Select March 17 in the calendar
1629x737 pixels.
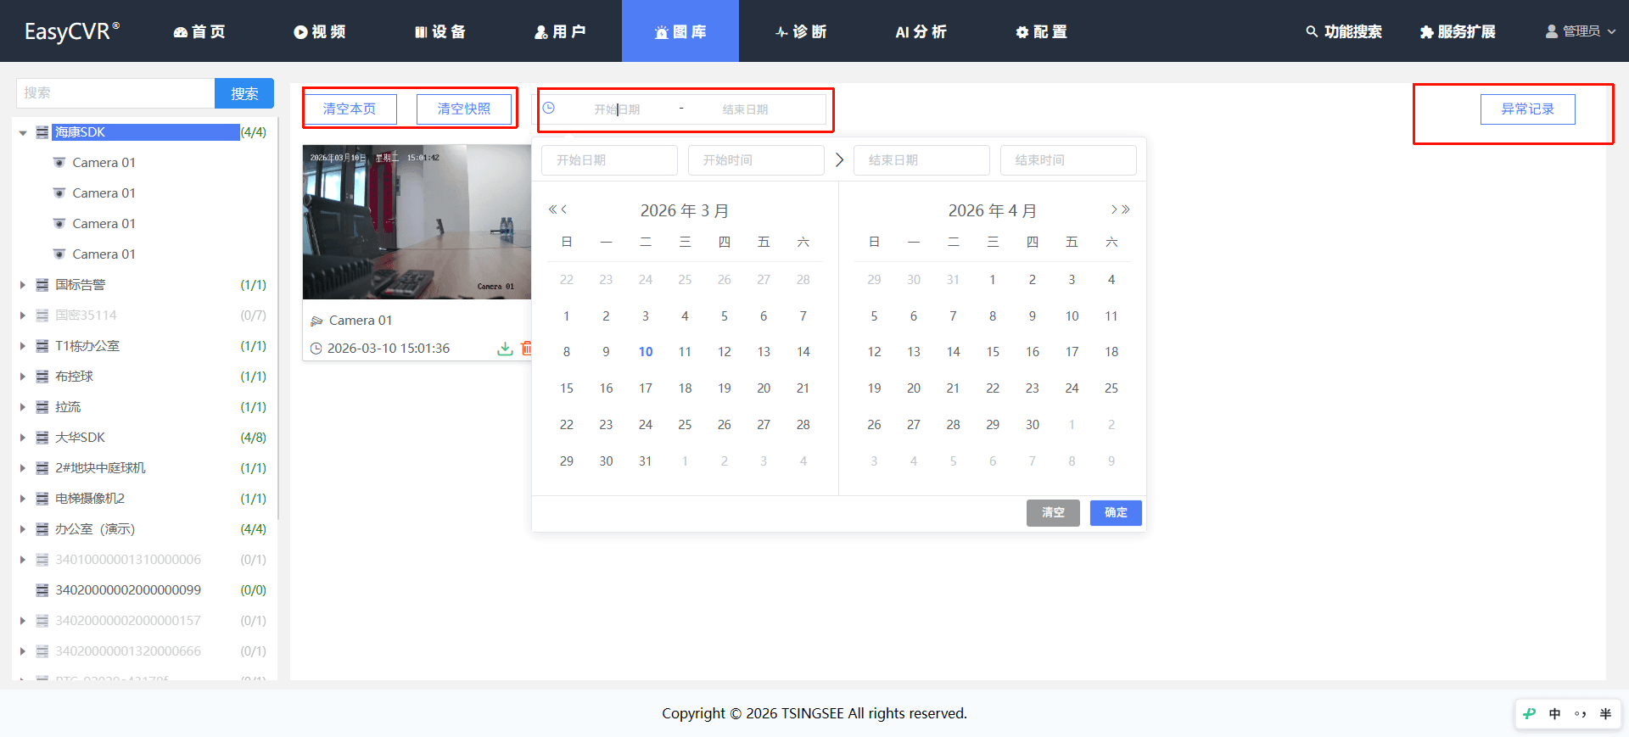[x=646, y=388]
